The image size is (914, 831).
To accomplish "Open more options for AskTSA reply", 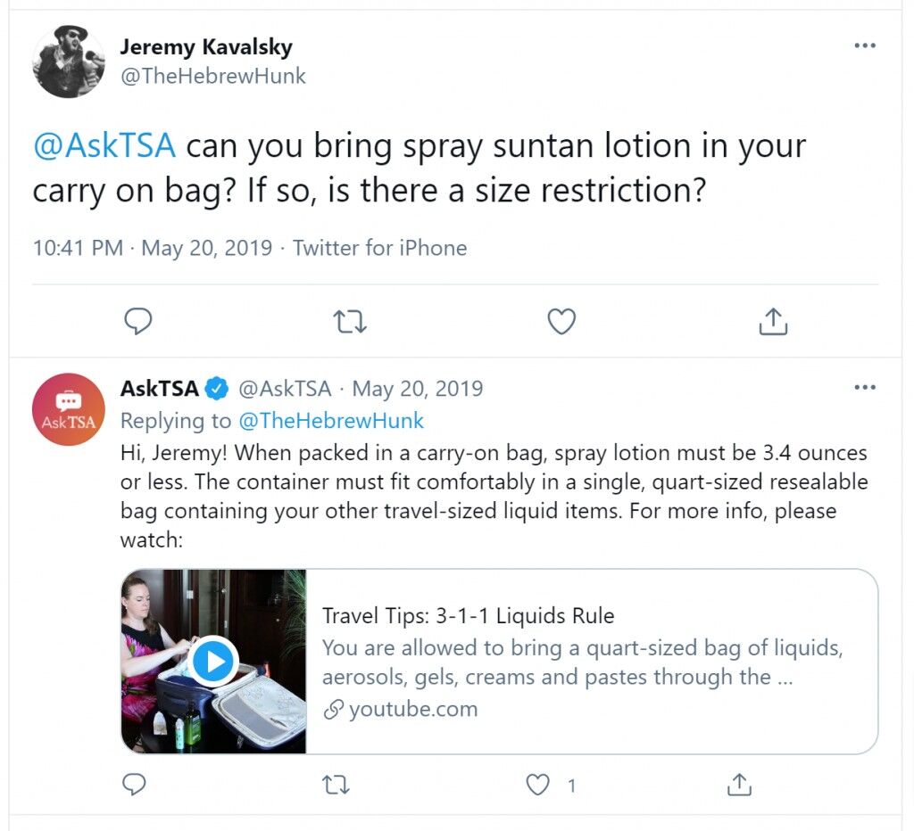I will coord(864,387).
